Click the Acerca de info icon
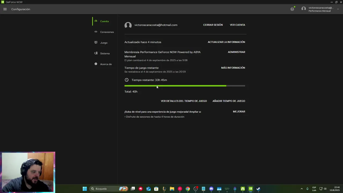 (96, 64)
